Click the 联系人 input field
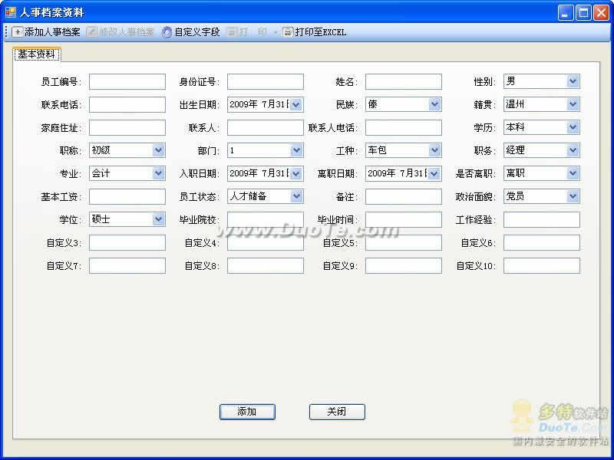 (265, 128)
